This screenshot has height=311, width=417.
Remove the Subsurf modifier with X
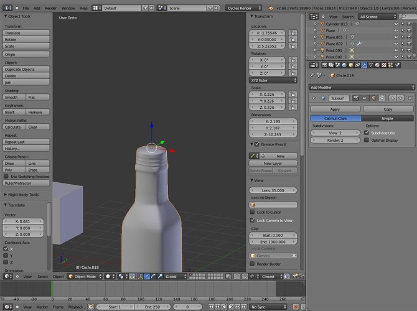[x=410, y=98]
